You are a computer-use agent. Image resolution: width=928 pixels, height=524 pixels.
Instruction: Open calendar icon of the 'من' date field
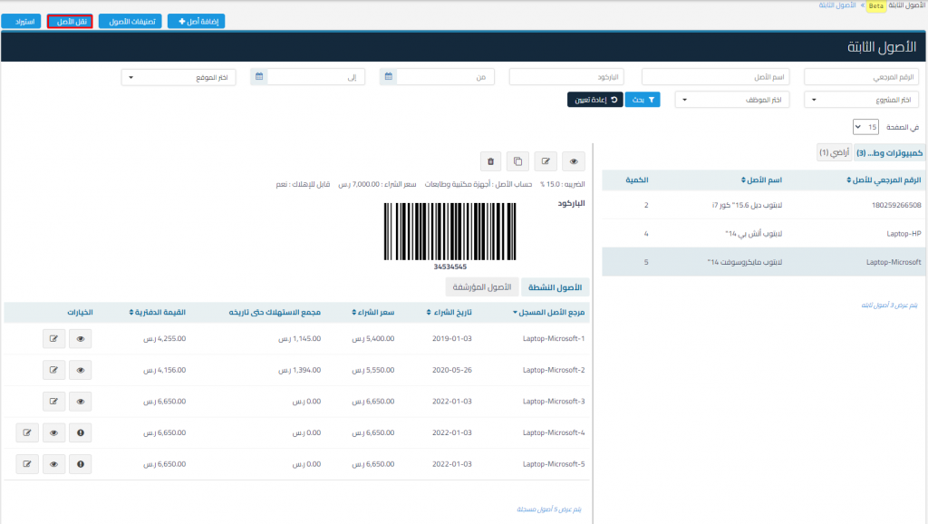(x=387, y=77)
